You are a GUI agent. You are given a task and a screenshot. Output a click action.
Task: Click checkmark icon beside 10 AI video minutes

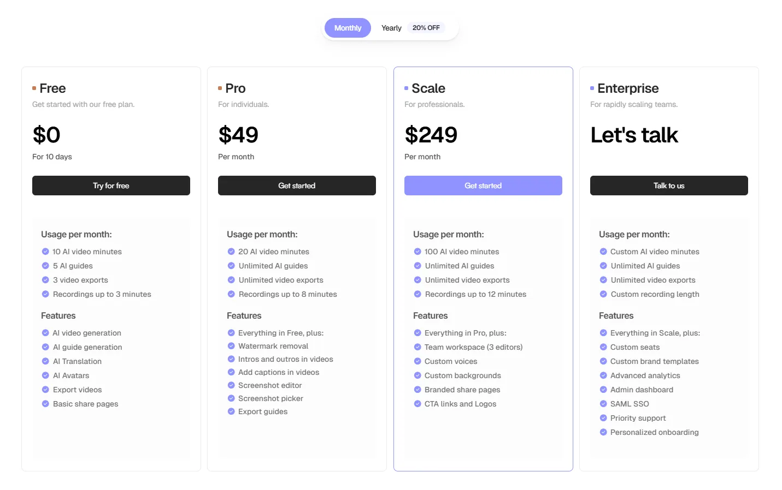point(45,252)
